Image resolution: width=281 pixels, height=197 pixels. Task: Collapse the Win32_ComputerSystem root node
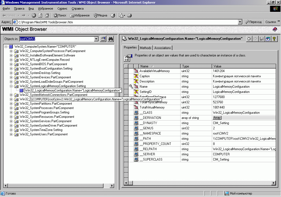click(6, 47)
